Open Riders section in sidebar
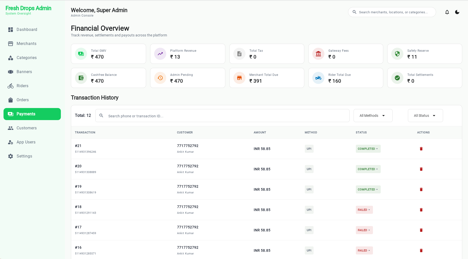Viewport: 468px width, 259px height. [x=32, y=86]
